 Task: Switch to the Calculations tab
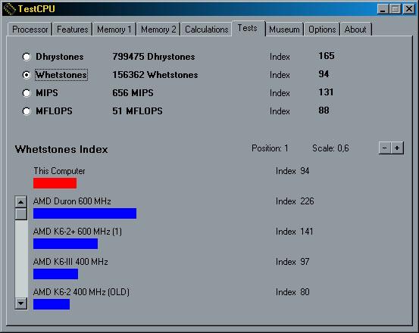pos(207,30)
